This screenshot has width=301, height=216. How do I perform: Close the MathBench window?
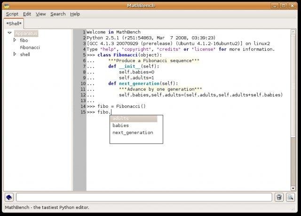pos(292,6)
